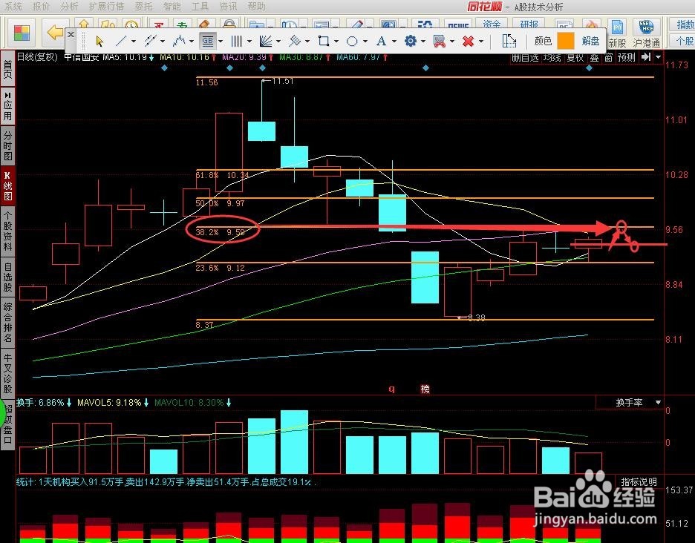Open the drawing settings gear
The height and width of the screenshot is (543, 695).
click(x=411, y=42)
